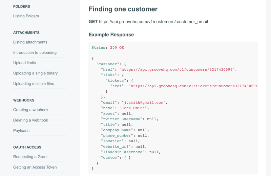
Task: Open Uploading a single binary
Action: (x=35, y=73)
